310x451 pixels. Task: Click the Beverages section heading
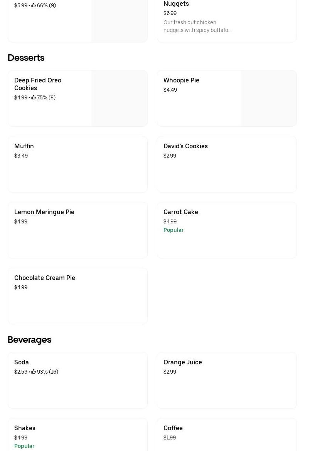tap(29, 340)
